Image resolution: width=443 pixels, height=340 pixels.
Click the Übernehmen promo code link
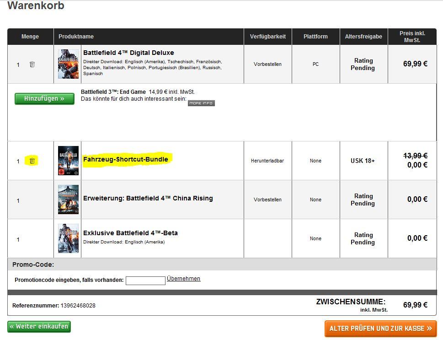(x=184, y=279)
